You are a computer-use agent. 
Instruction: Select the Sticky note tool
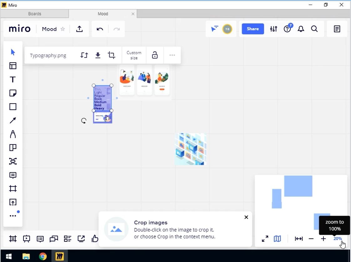pyautogui.click(x=13, y=93)
